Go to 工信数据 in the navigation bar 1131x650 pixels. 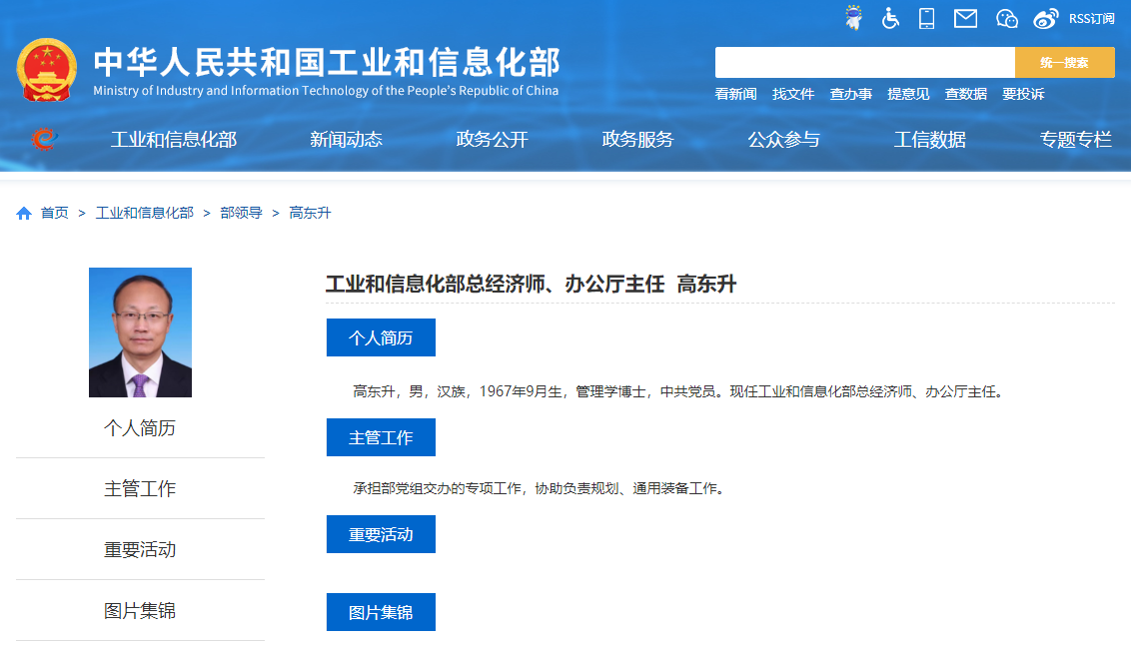coord(929,140)
